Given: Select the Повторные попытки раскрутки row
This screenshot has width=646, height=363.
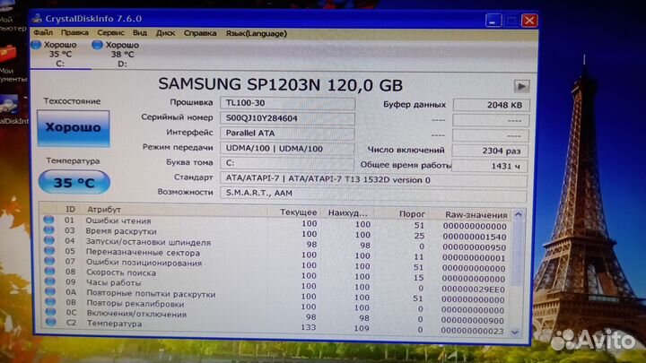Looking at the screenshot, I should [x=276, y=295].
